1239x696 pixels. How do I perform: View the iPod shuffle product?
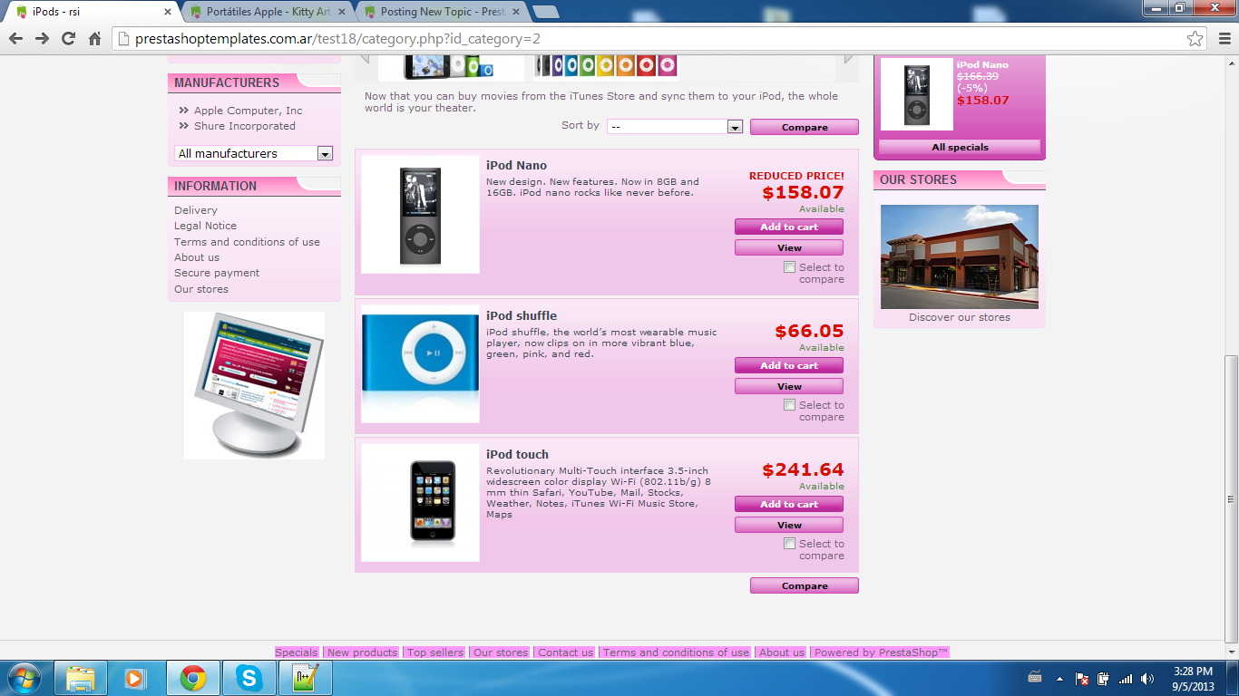(x=789, y=386)
